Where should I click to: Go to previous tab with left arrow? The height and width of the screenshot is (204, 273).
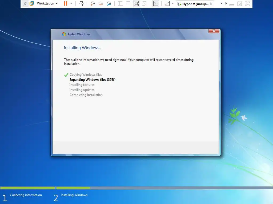tap(222, 3)
